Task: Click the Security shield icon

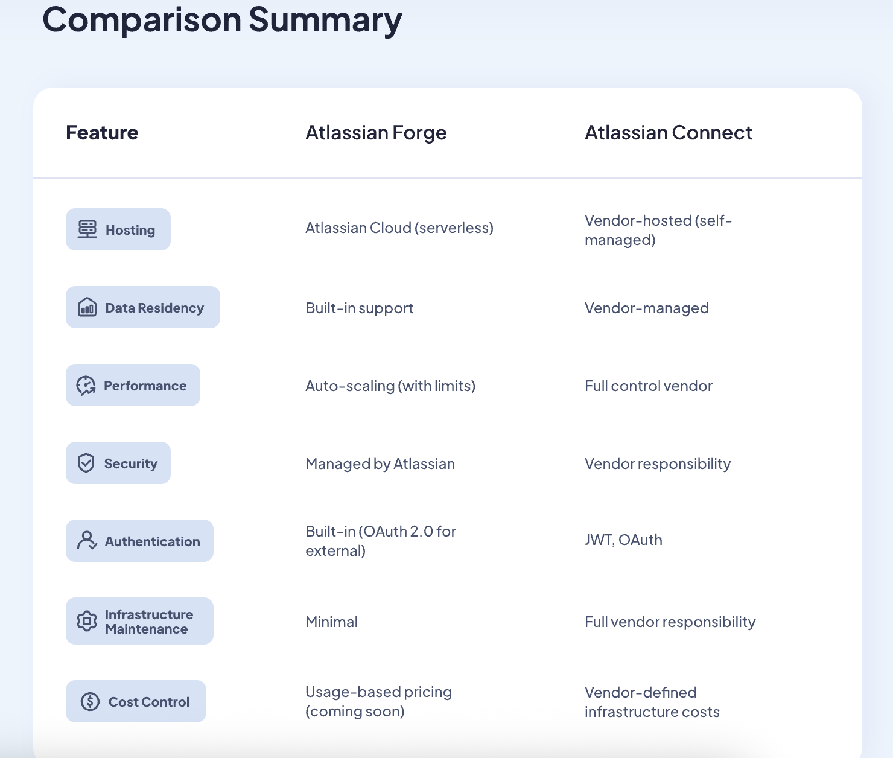Action: [x=86, y=463]
